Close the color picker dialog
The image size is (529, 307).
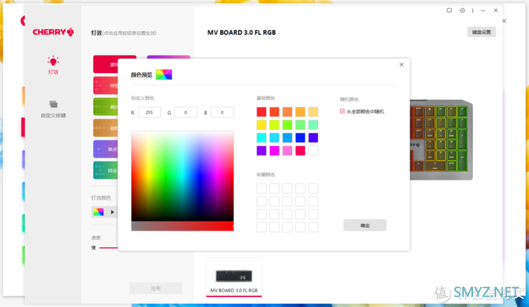(x=401, y=65)
